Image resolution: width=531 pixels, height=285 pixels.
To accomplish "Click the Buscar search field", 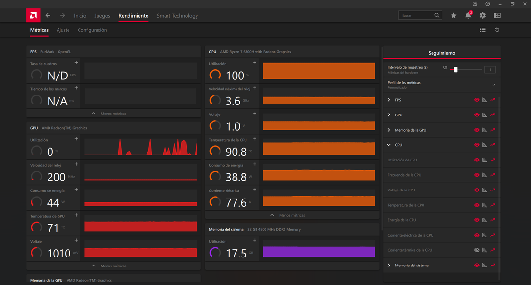I will point(417,16).
